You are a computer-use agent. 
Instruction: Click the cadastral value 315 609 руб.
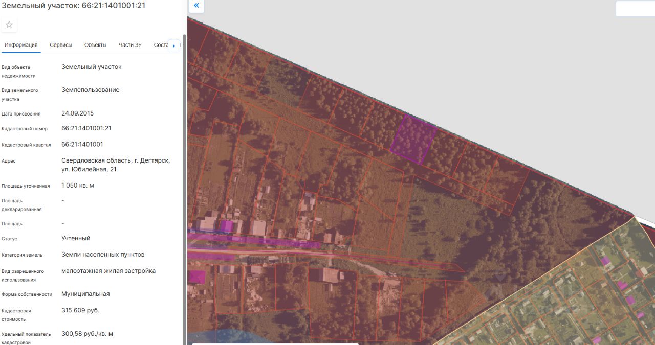click(80, 310)
